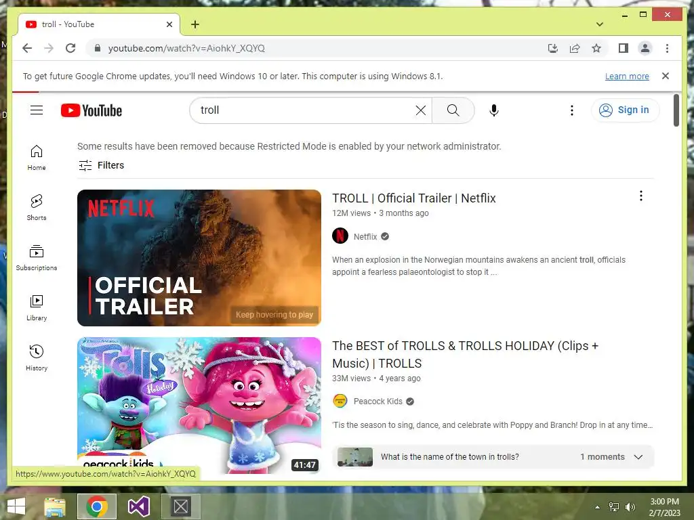
Task: Open the Trolls Holiday video thumbnail
Action: pyautogui.click(x=199, y=406)
